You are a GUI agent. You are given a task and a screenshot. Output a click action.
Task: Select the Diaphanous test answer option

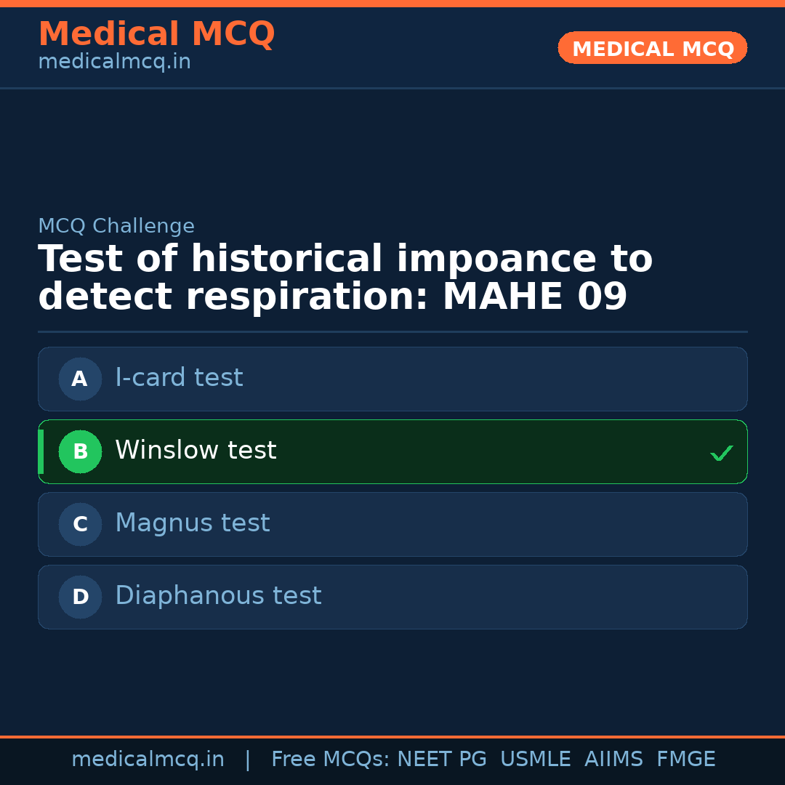pos(392,597)
